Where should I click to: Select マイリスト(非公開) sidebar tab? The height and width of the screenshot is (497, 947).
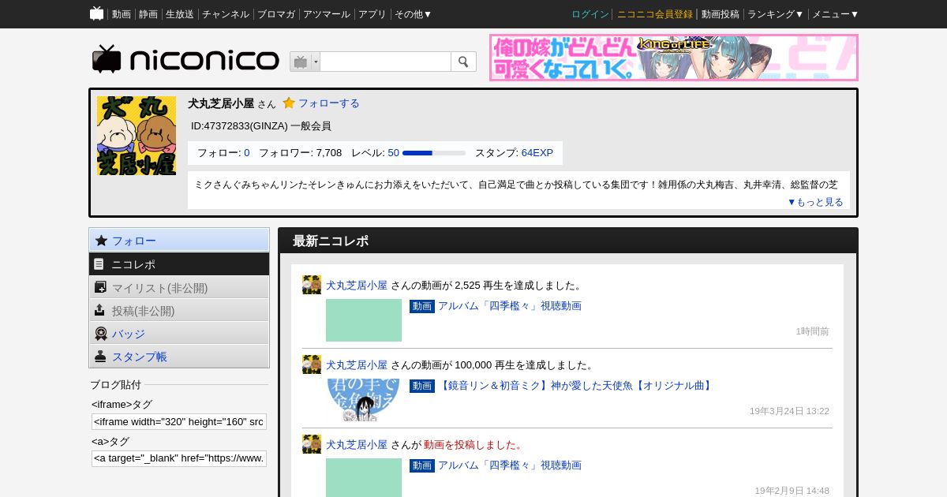pyautogui.click(x=179, y=287)
